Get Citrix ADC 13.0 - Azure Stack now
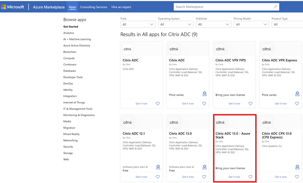Screen dimensions: 303x183 tap(234, 177)
